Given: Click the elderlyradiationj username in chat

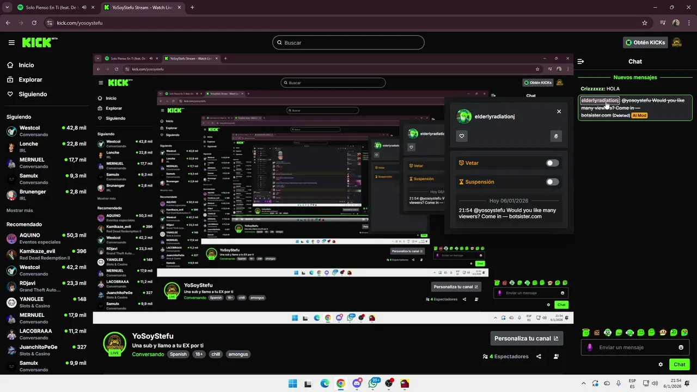Looking at the screenshot, I should point(600,101).
